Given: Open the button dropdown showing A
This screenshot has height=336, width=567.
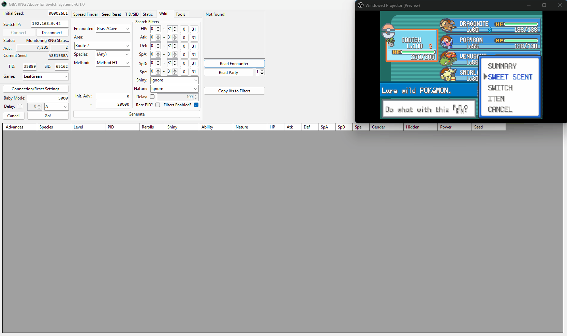Looking at the screenshot, I should point(57,107).
